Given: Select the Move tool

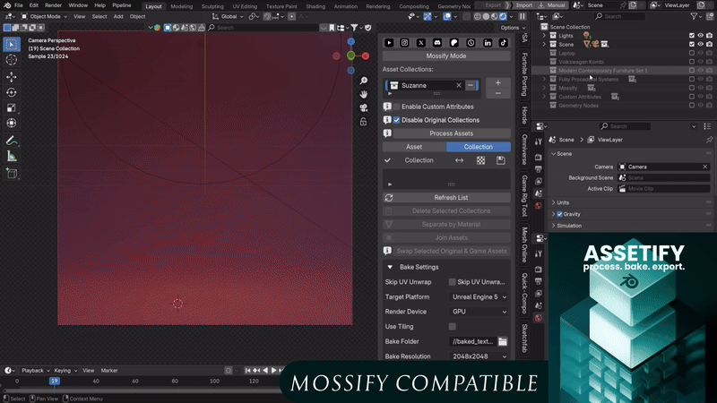Looking at the screenshot, I should pos(12,77).
